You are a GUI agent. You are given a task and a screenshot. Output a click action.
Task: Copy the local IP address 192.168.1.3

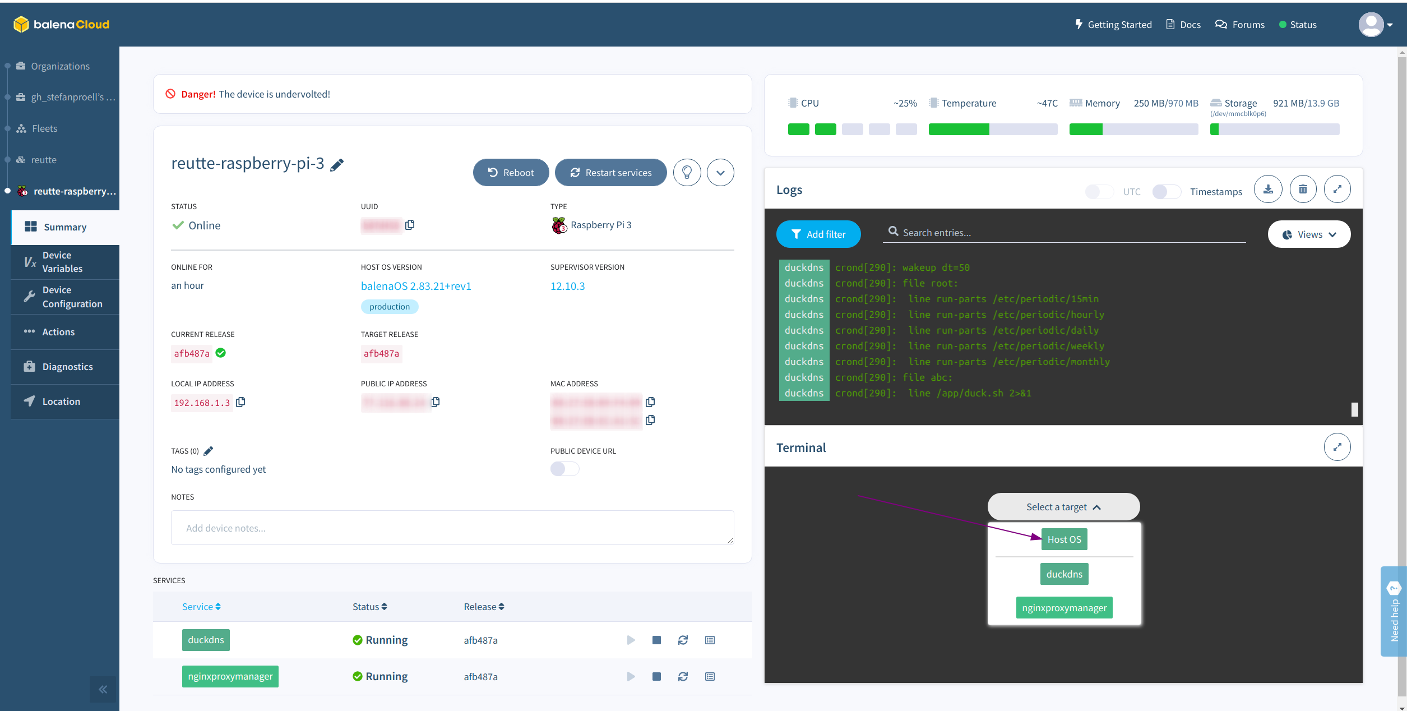[240, 402]
